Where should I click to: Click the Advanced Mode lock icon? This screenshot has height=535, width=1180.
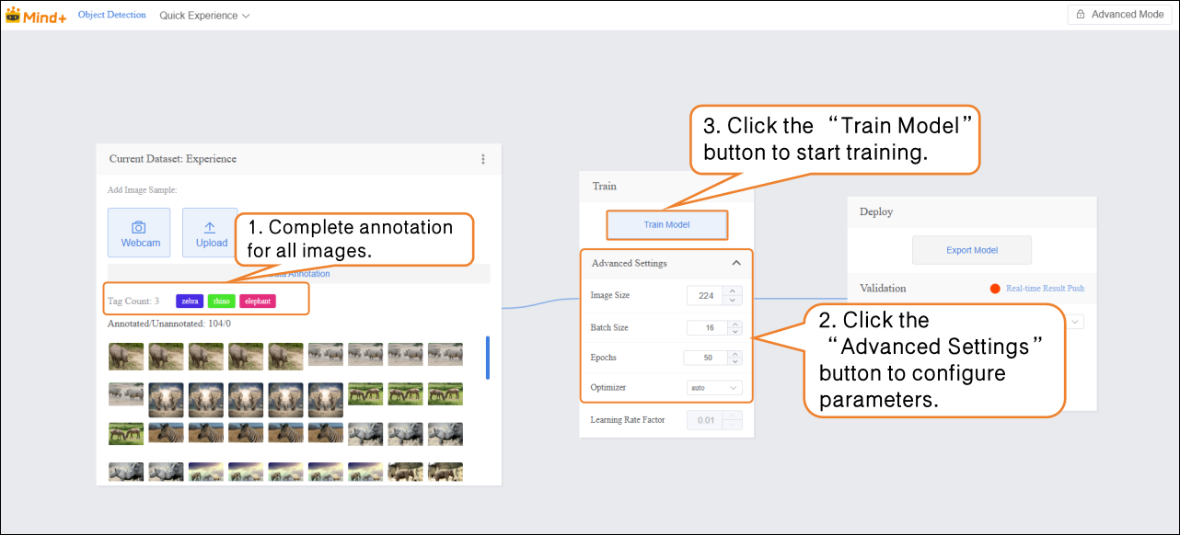(x=1081, y=15)
